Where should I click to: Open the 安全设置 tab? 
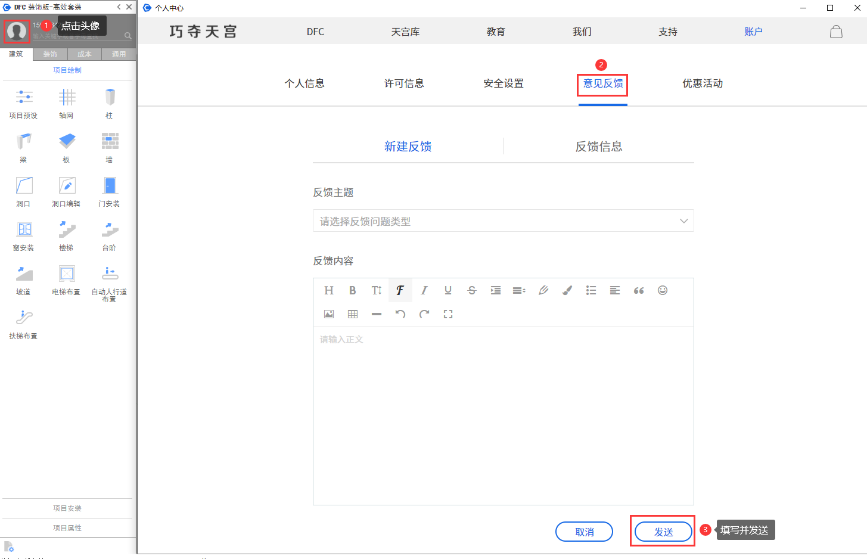click(x=504, y=83)
